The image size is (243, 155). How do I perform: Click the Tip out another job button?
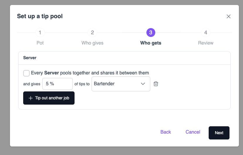pyautogui.click(x=49, y=98)
